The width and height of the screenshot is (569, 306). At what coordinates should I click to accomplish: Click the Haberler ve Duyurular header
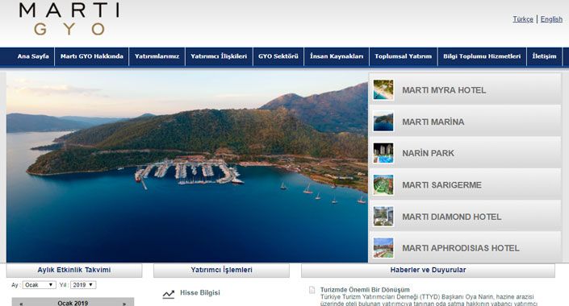(x=428, y=270)
